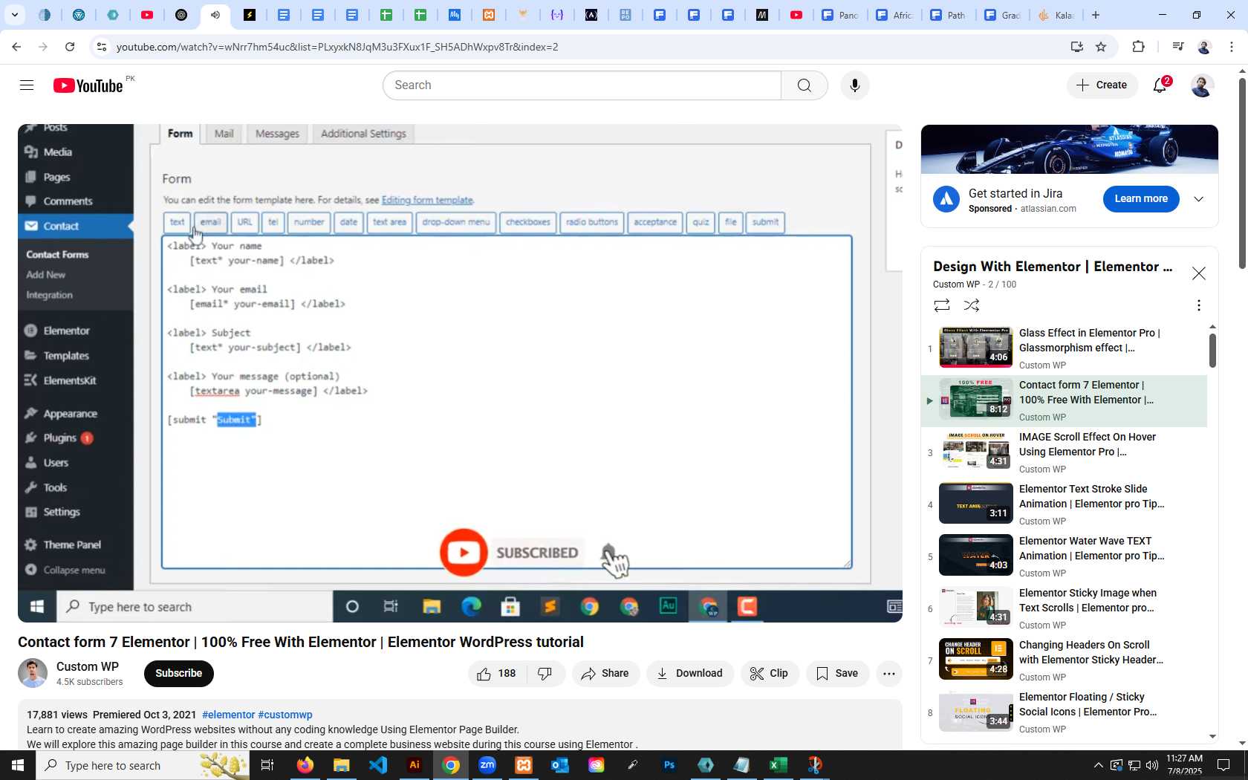Open Chrome media controls icon
This screenshot has width=1248, height=780.
point(1177,47)
